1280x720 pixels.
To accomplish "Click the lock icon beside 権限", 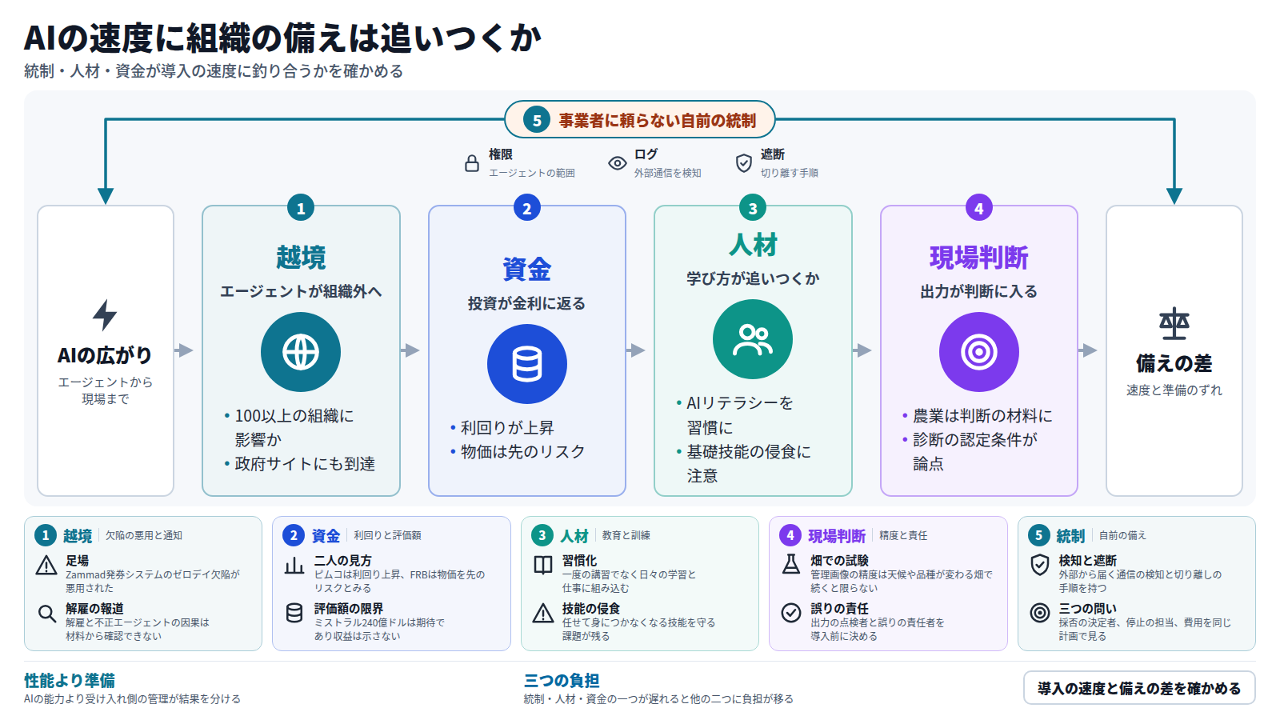I will coord(472,163).
